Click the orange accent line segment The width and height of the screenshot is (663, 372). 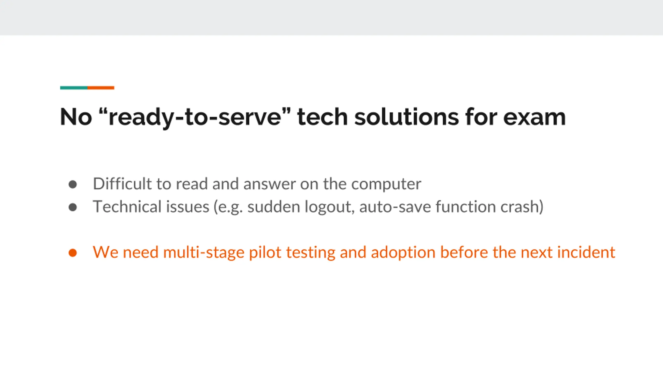[101, 88]
